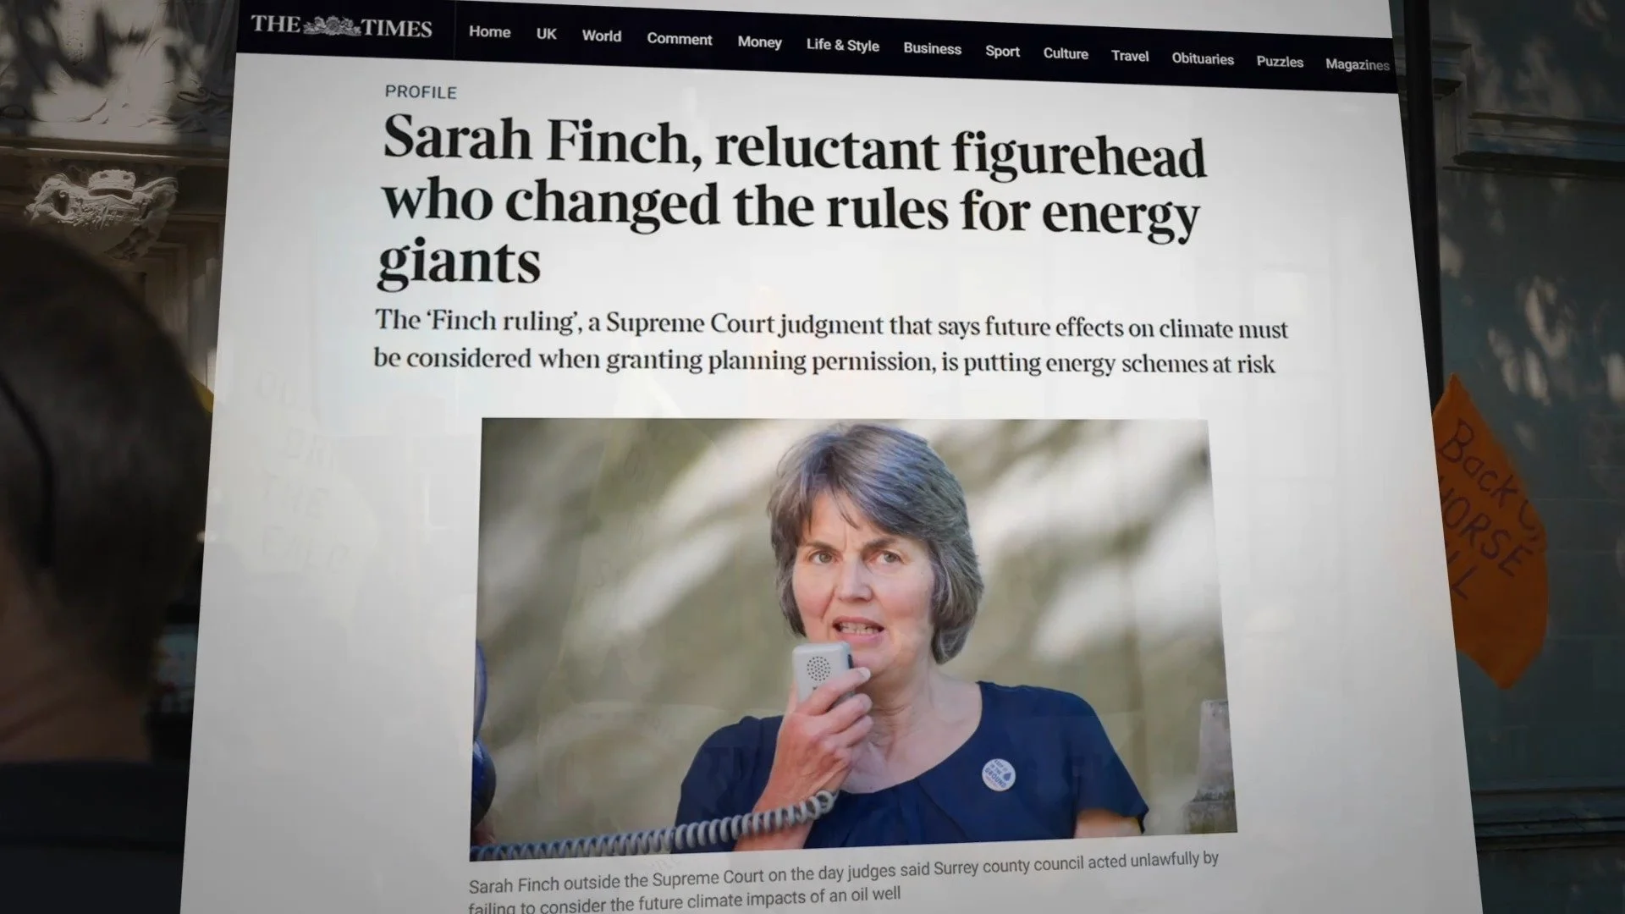Click the PROFILE category label

421,92
